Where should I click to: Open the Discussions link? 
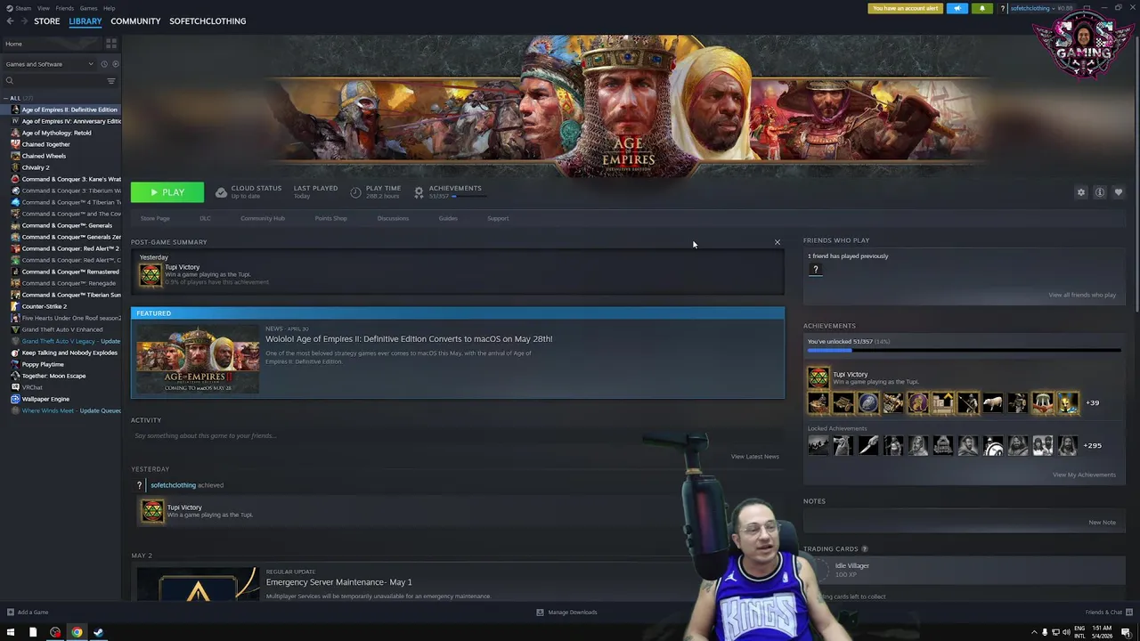point(393,218)
